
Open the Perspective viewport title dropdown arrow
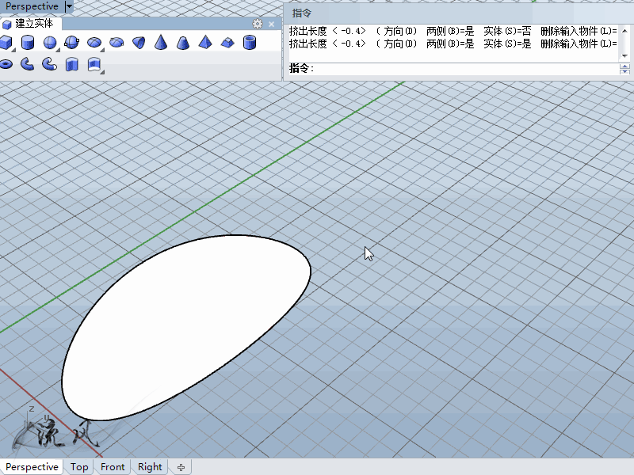[x=69, y=6]
